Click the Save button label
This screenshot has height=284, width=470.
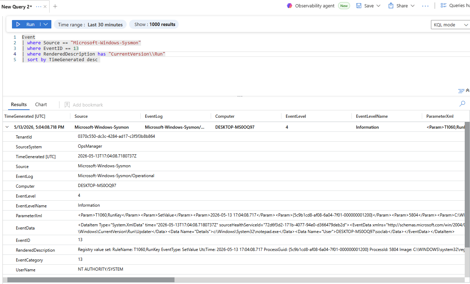pyautogui.click(x=369, y=6)
